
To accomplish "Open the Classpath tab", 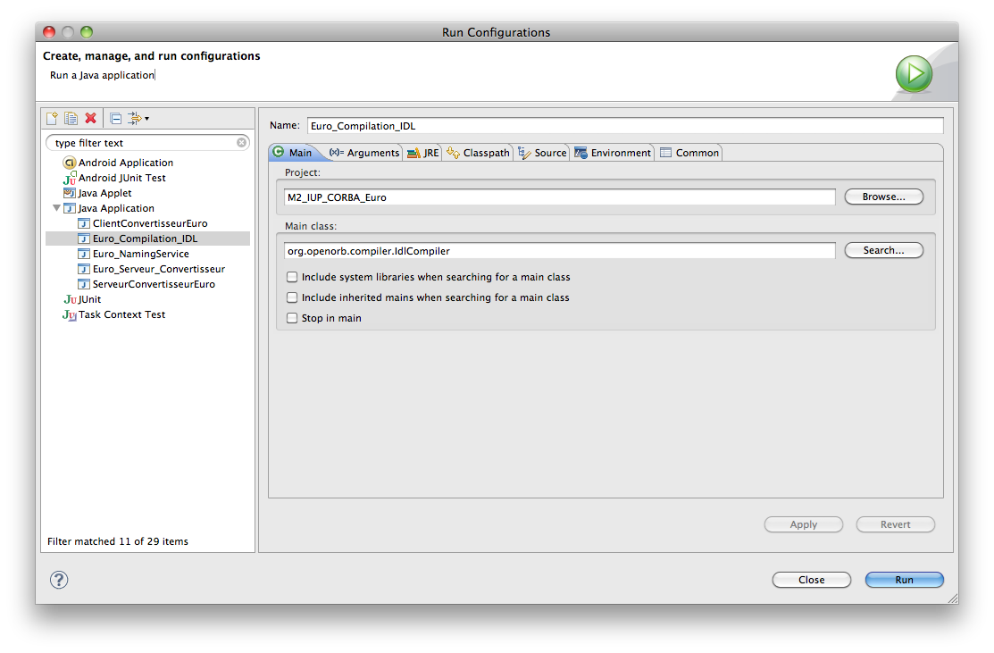I will [478, 153].
